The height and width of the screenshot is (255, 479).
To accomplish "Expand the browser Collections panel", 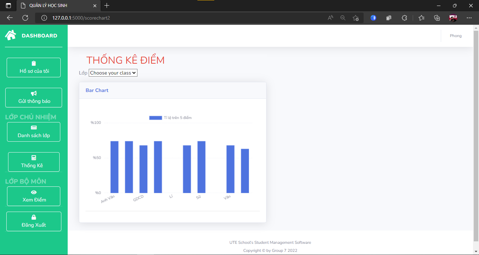I will pos(437,18).
